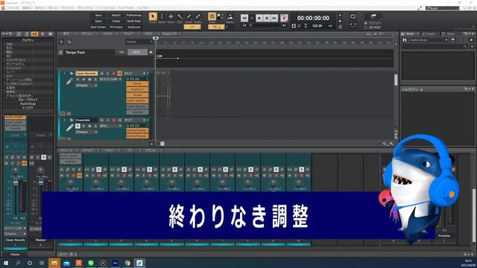Click the tempo value 120.00

(x=317, y=26)
